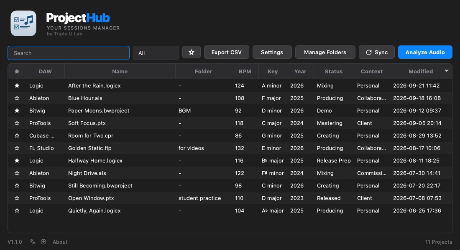Sort by the DAW column header
This screenshot has height=250, width=460.
click(45, 71)
